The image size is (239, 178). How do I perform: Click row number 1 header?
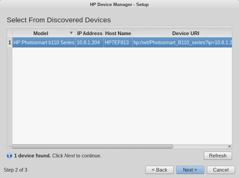9,43
